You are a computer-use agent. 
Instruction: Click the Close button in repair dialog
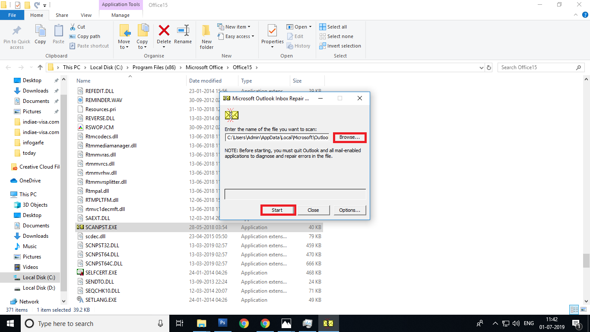(313, 210)
